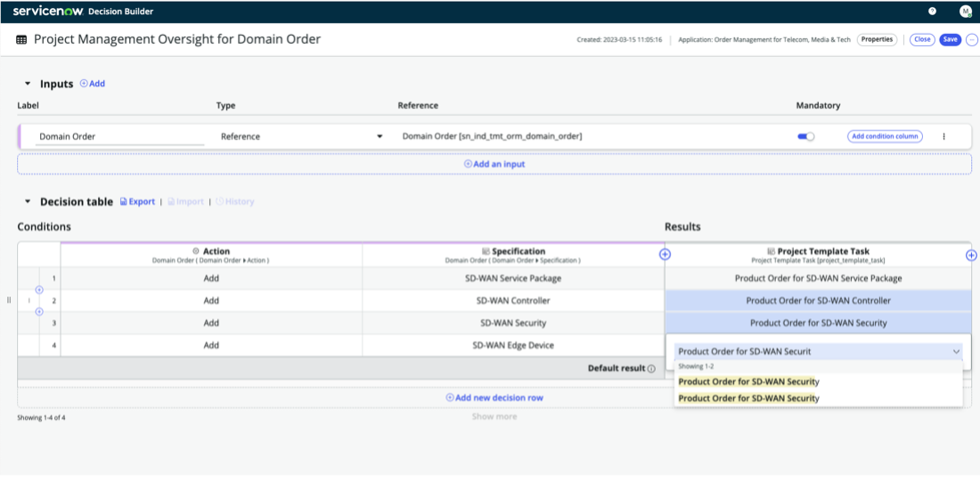Click Add condition column button
The height and width of the screenshot is (478, 980).
tap(885, 136)
